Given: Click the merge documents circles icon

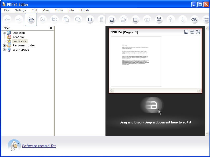Looking at the screenshot, I should (x=147, y=20).
